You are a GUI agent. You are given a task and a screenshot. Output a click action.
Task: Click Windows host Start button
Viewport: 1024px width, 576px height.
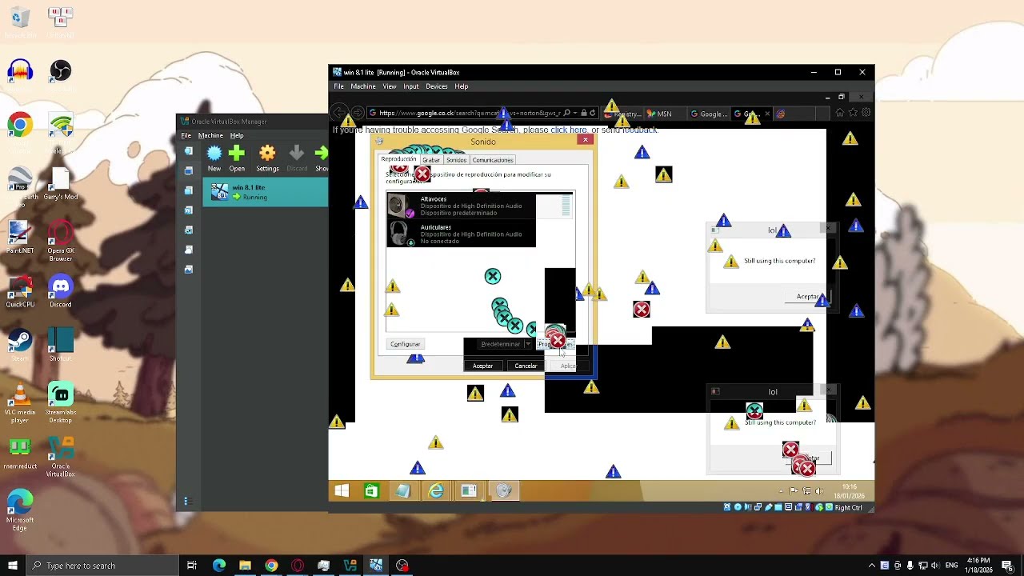(x=12, y=566)
